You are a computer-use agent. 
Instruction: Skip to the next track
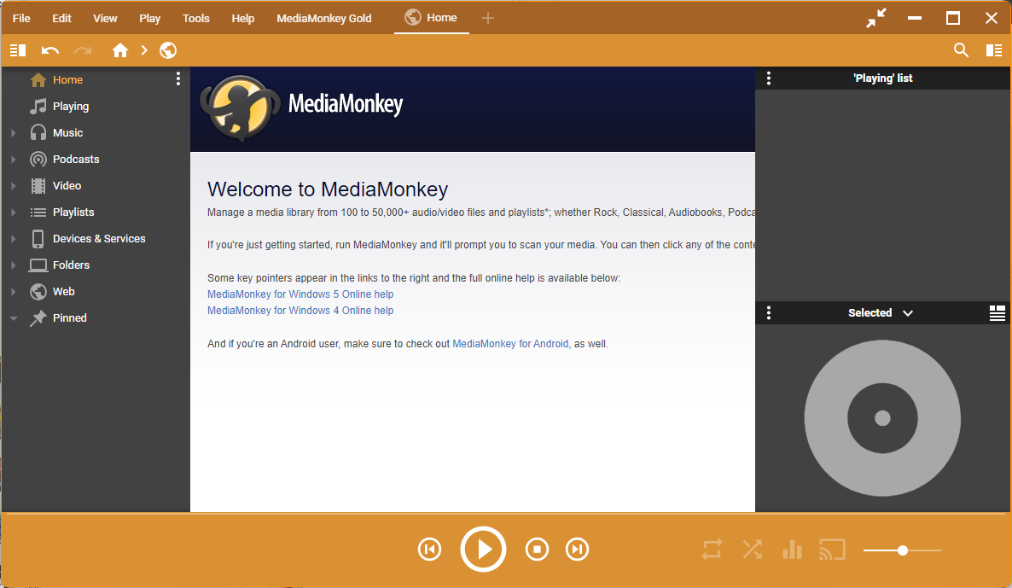point(578,549)
